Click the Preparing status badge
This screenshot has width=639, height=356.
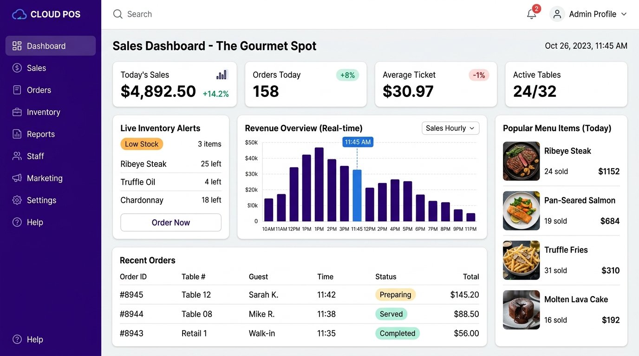click(395, 295)
